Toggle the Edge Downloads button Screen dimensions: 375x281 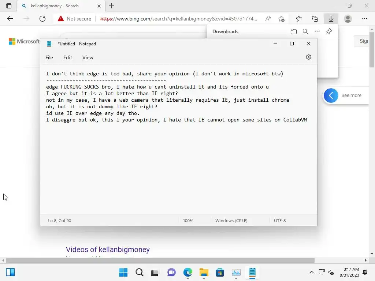[331, 19]
